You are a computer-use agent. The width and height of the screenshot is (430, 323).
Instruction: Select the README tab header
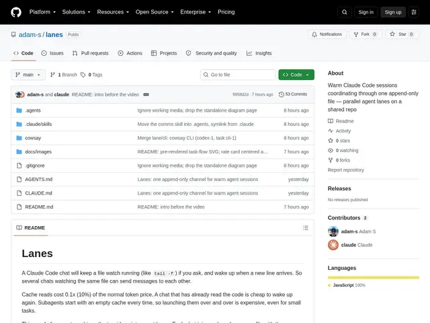pyautogui.click(x=31, y=227)
